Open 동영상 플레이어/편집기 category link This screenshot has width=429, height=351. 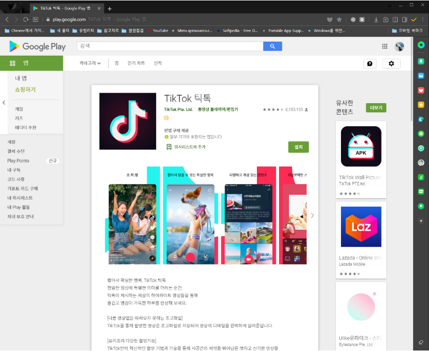(x=218, y=109)
